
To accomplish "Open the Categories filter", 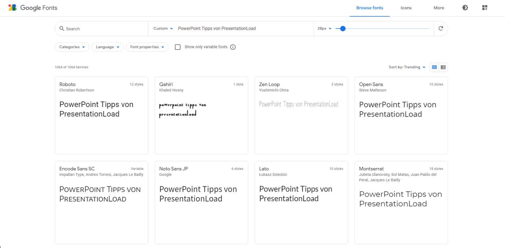I will (x=72, y=47).
